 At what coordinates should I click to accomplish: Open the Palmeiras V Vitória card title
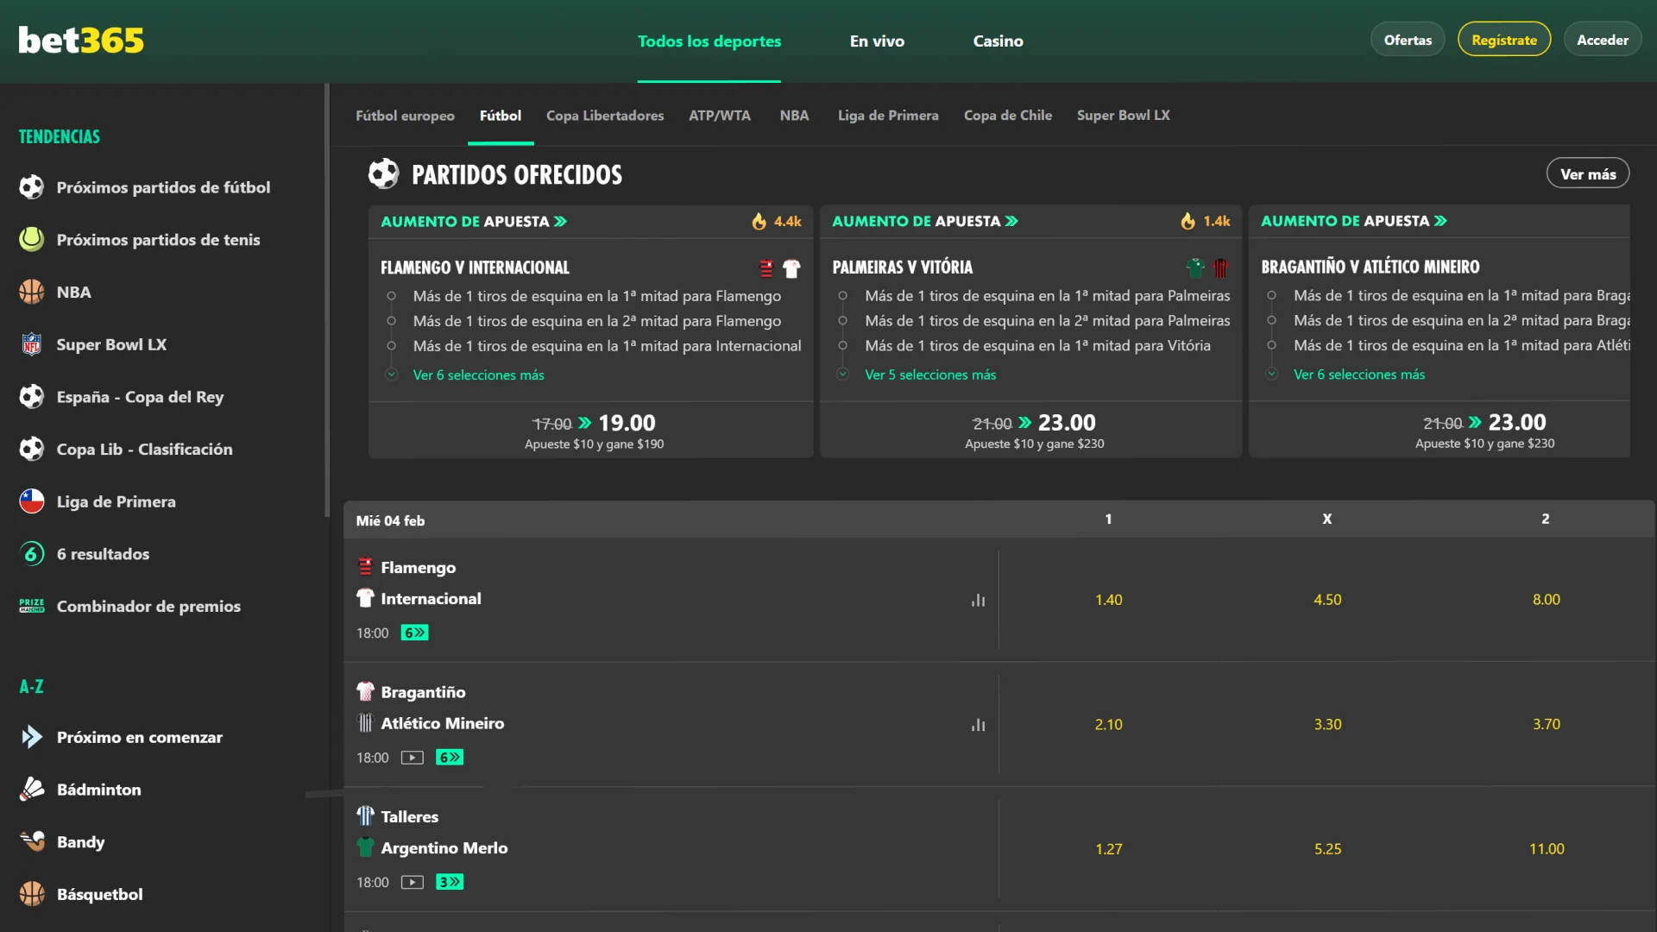coord(902,268)
